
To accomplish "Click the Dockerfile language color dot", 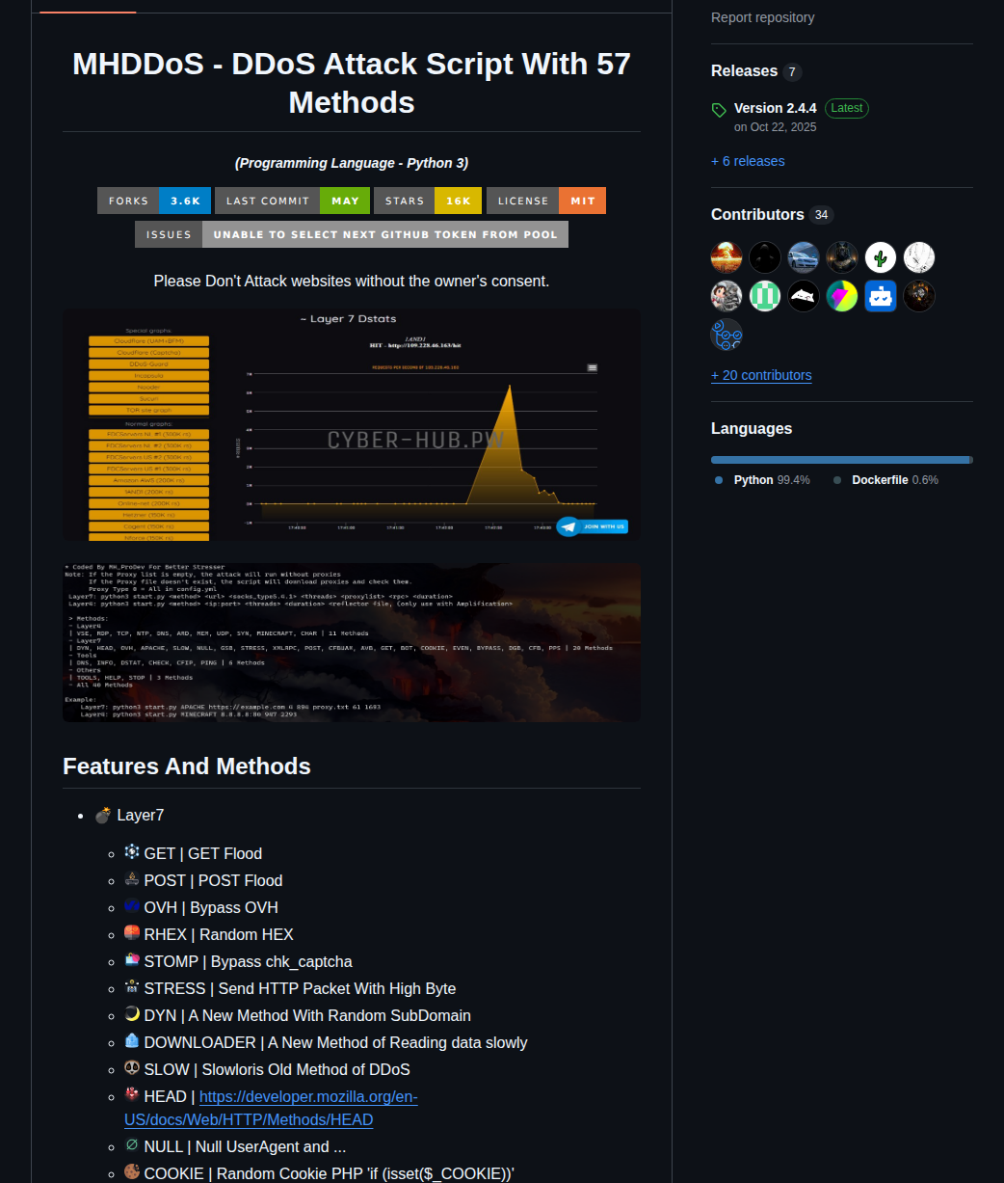I will point(837,480).
